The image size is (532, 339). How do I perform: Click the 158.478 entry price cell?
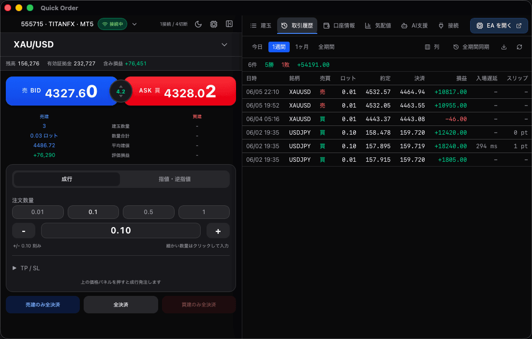tap(378, 133)
